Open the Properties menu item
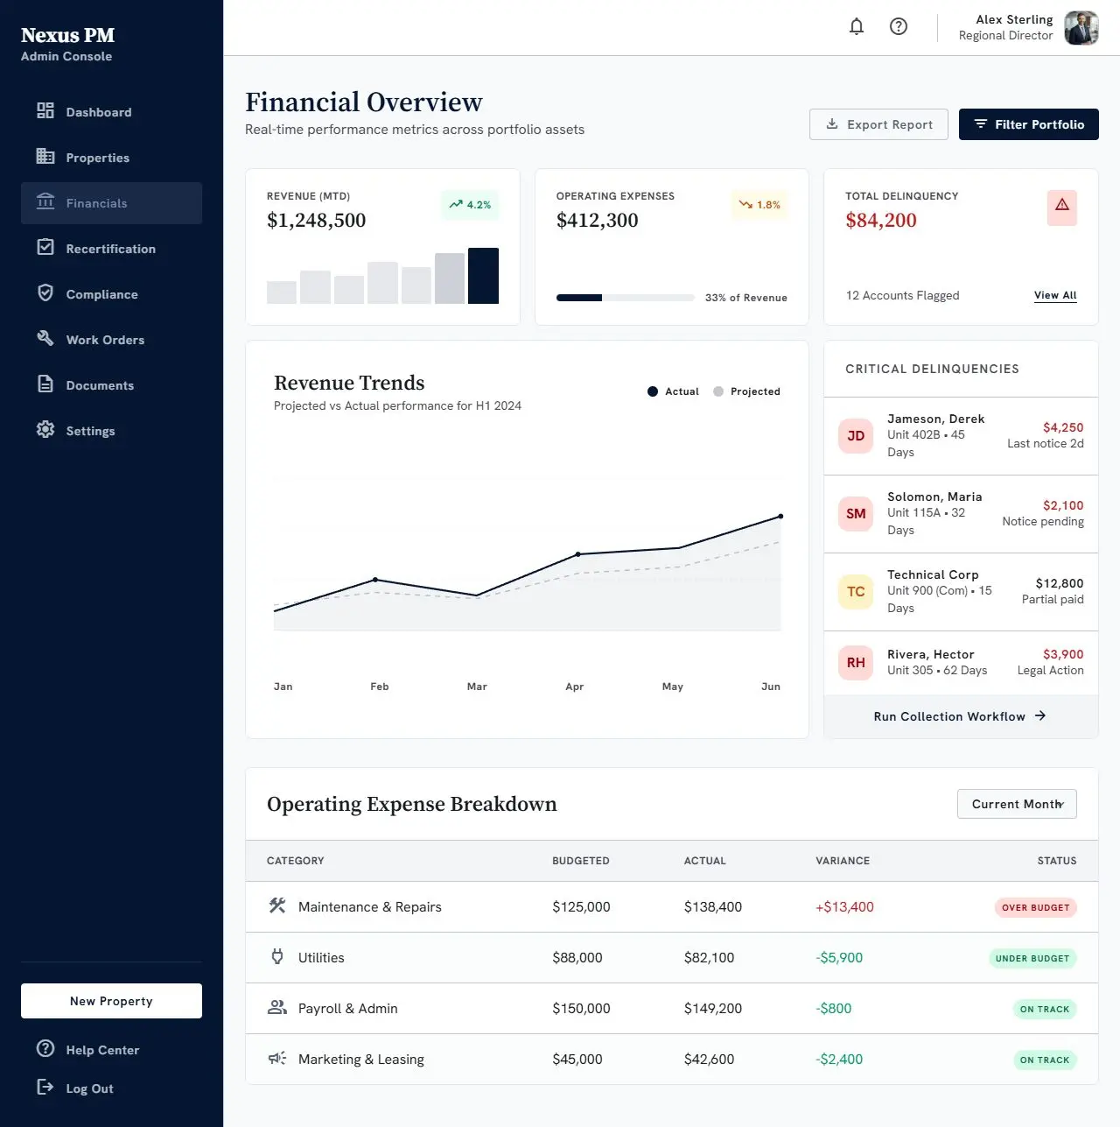 (111, 158)
